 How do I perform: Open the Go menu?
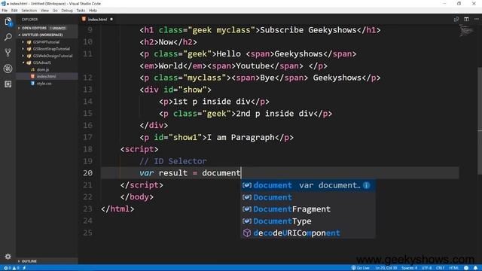[x=55, y=11]
